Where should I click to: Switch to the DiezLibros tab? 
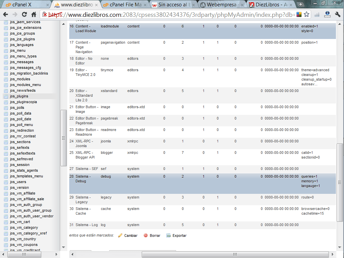(x=271, y=5)
